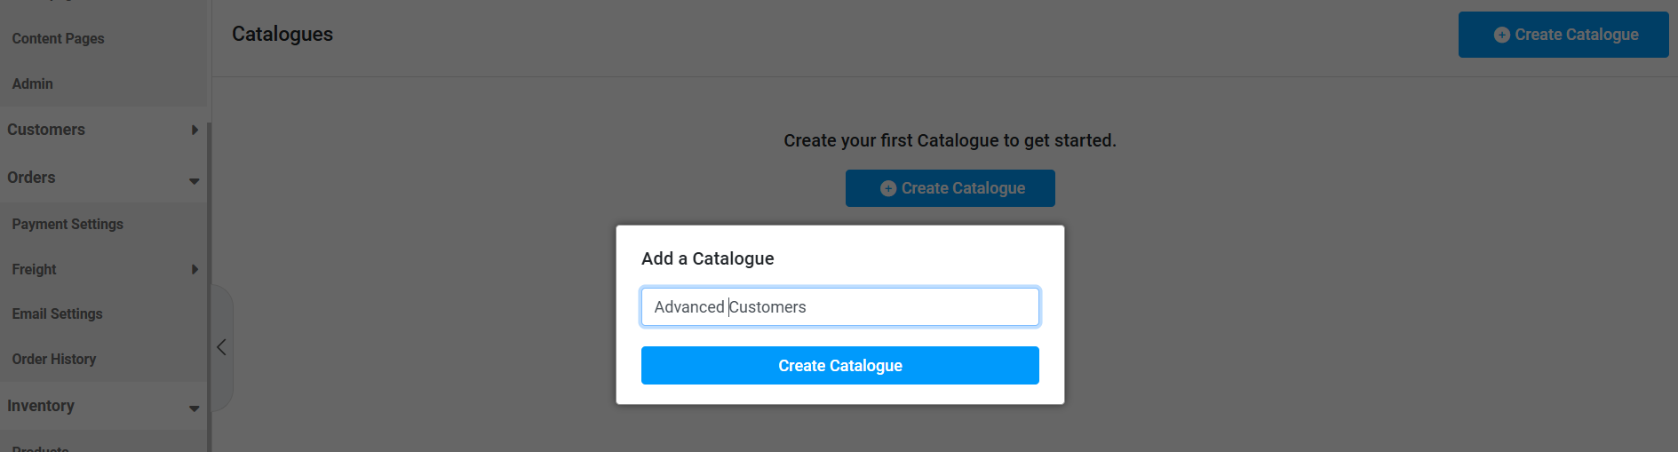Expand the Customers sidebar section

click(195, 131)
